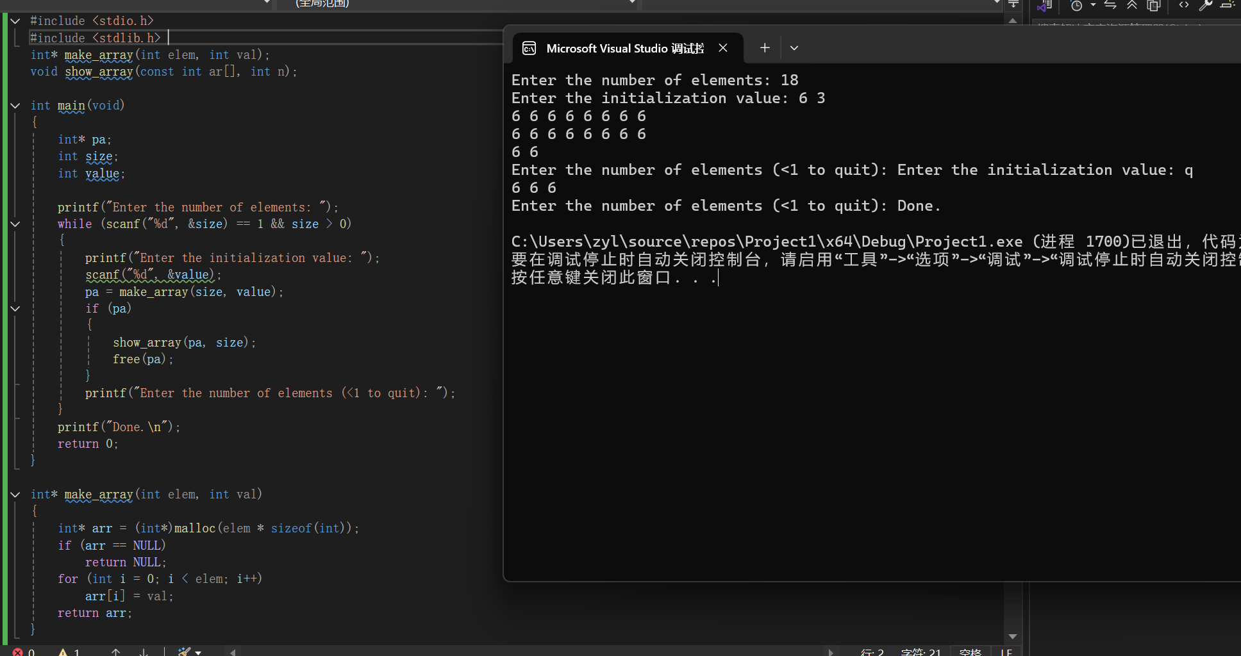Click the warning count indicator showing 1

[69, 652]
